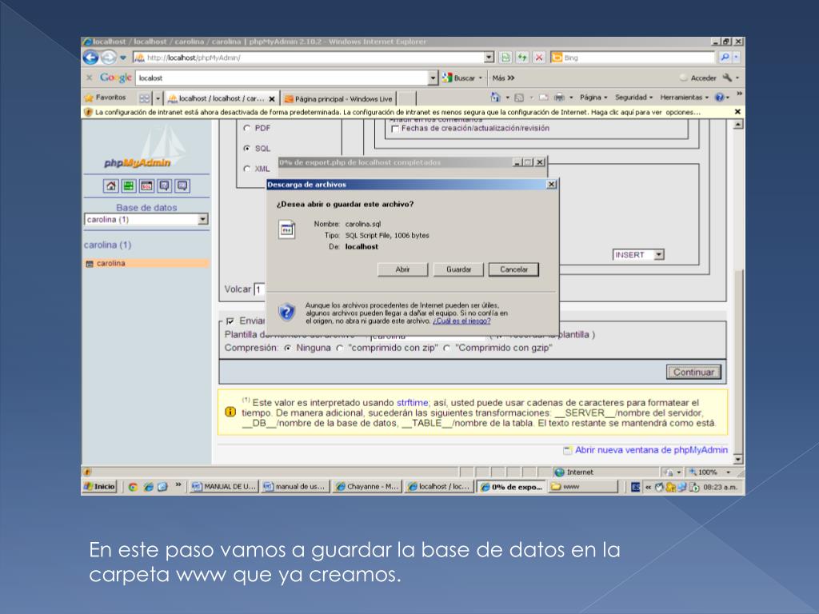Viewport: 819px width, 614px height.
Task: Select the PDF export radio button
Action: [246, 128]
